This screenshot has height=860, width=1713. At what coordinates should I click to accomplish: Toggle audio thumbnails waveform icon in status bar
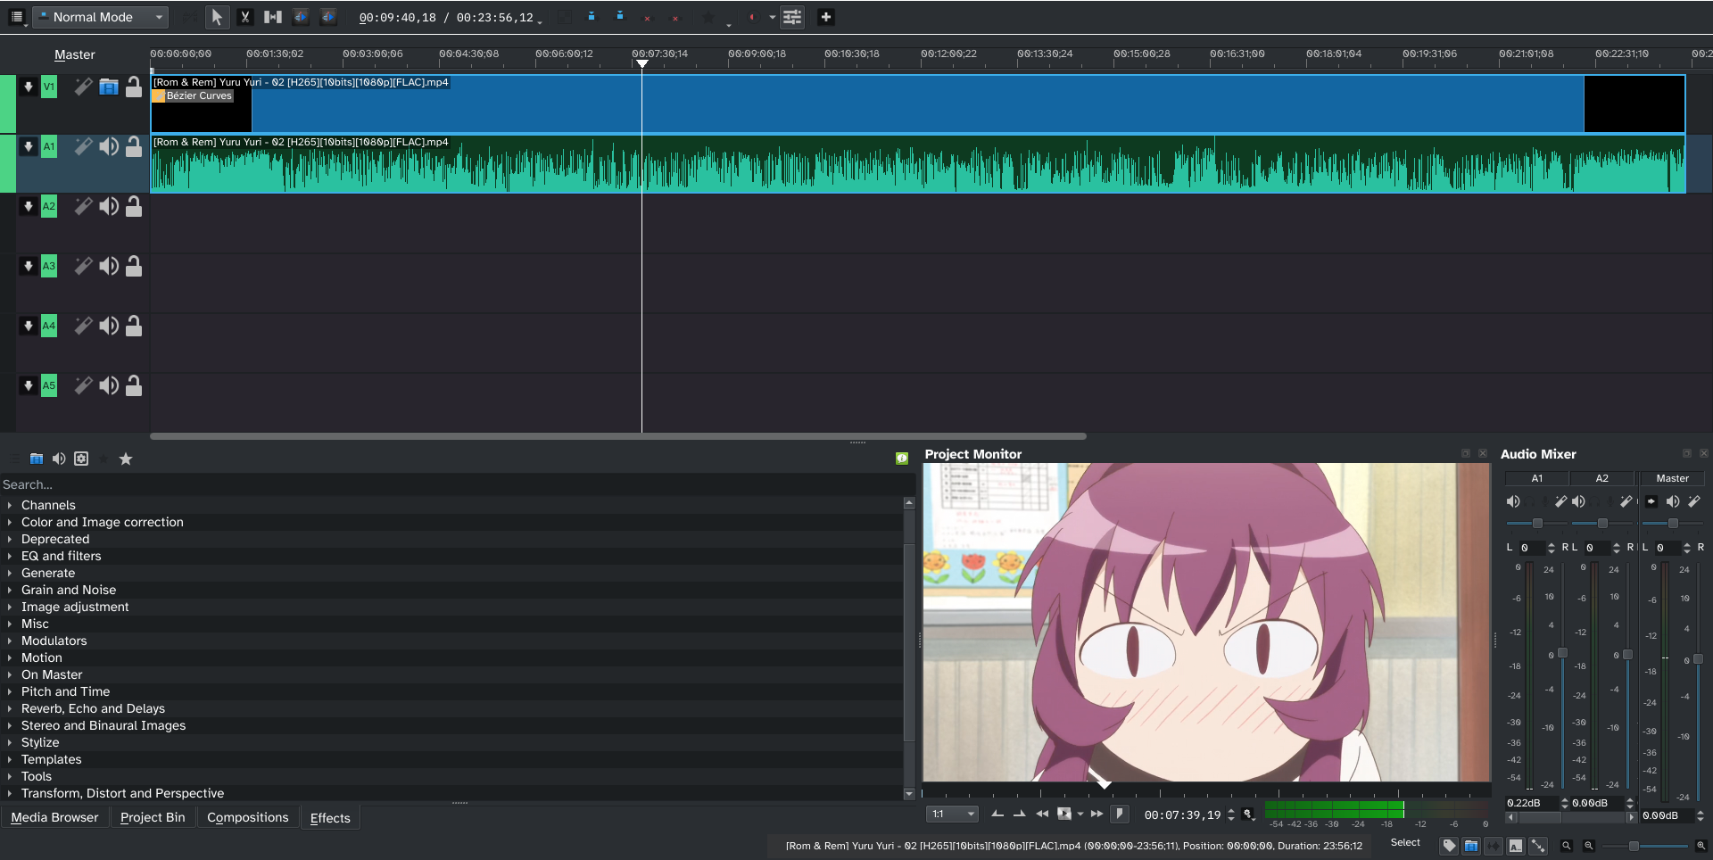pos(1494,846)
